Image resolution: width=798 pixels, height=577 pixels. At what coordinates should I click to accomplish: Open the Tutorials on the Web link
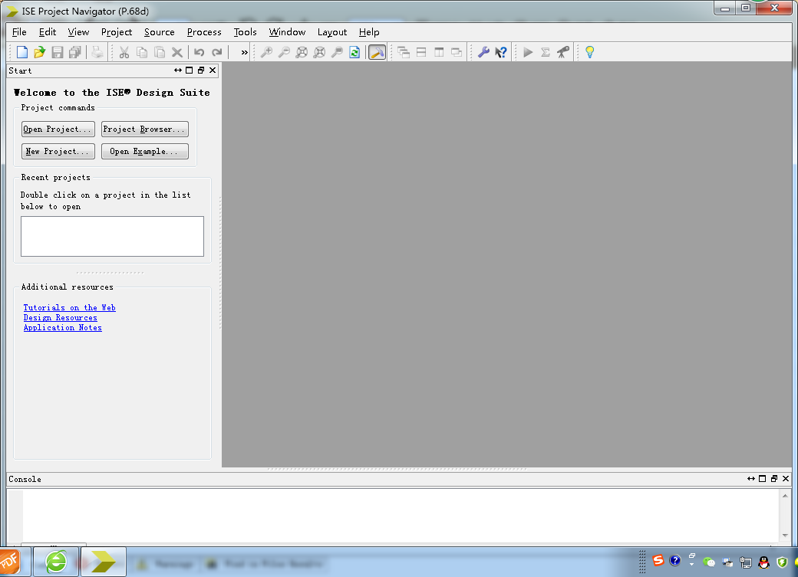[69, 307]
